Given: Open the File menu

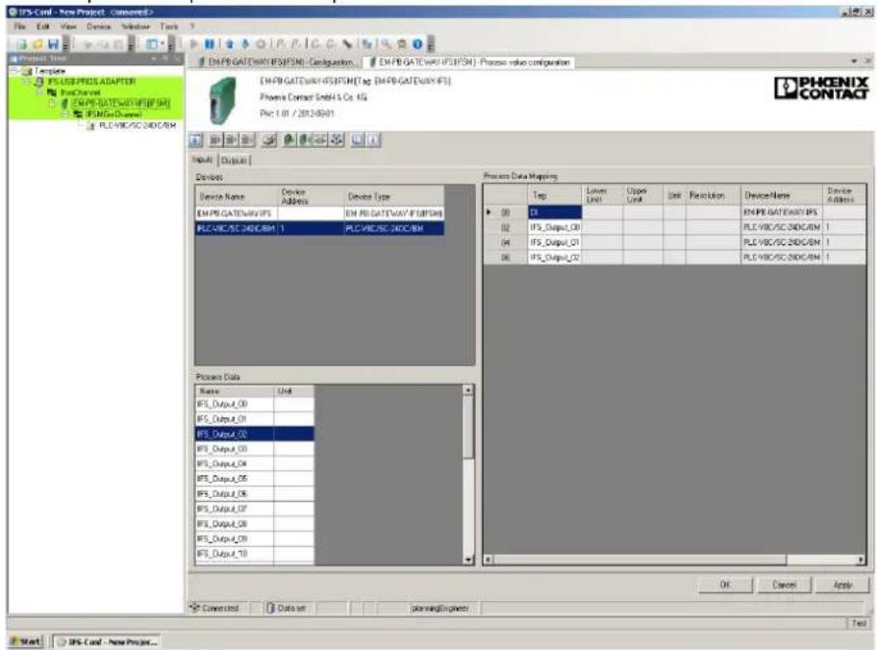Looking at the screenshot, I should (20, 26).
